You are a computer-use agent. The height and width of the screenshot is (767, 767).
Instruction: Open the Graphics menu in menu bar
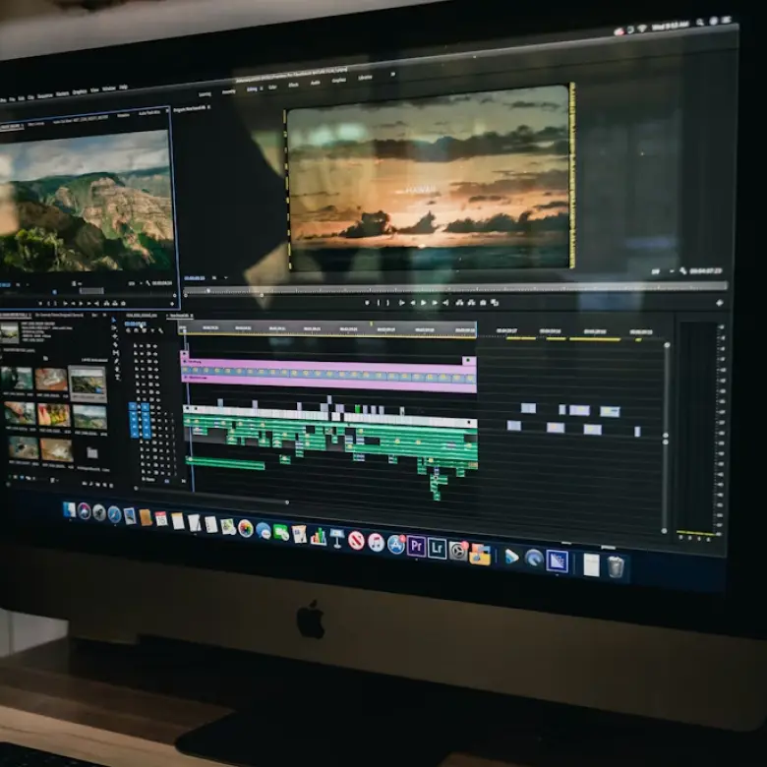pos(78,92)
